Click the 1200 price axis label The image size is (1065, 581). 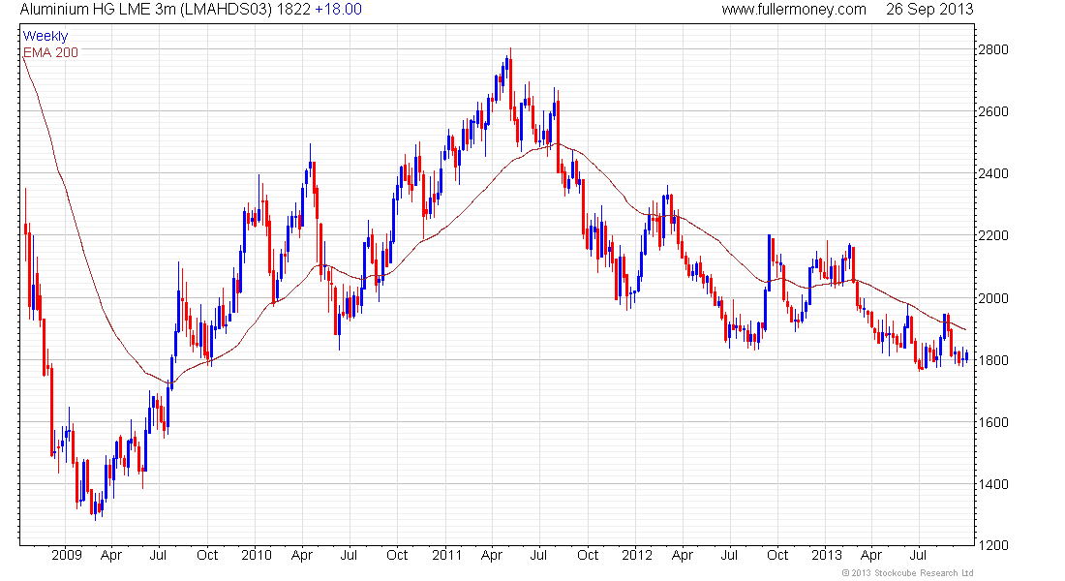click(993, 546)
